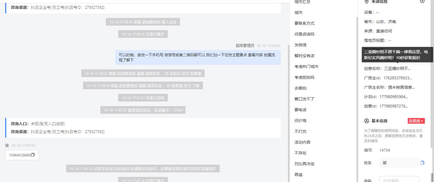The height and width of the screenshot is (182, 434).
Task: Select quick reply 问是咨询吗
Action: tap(304, 34)
